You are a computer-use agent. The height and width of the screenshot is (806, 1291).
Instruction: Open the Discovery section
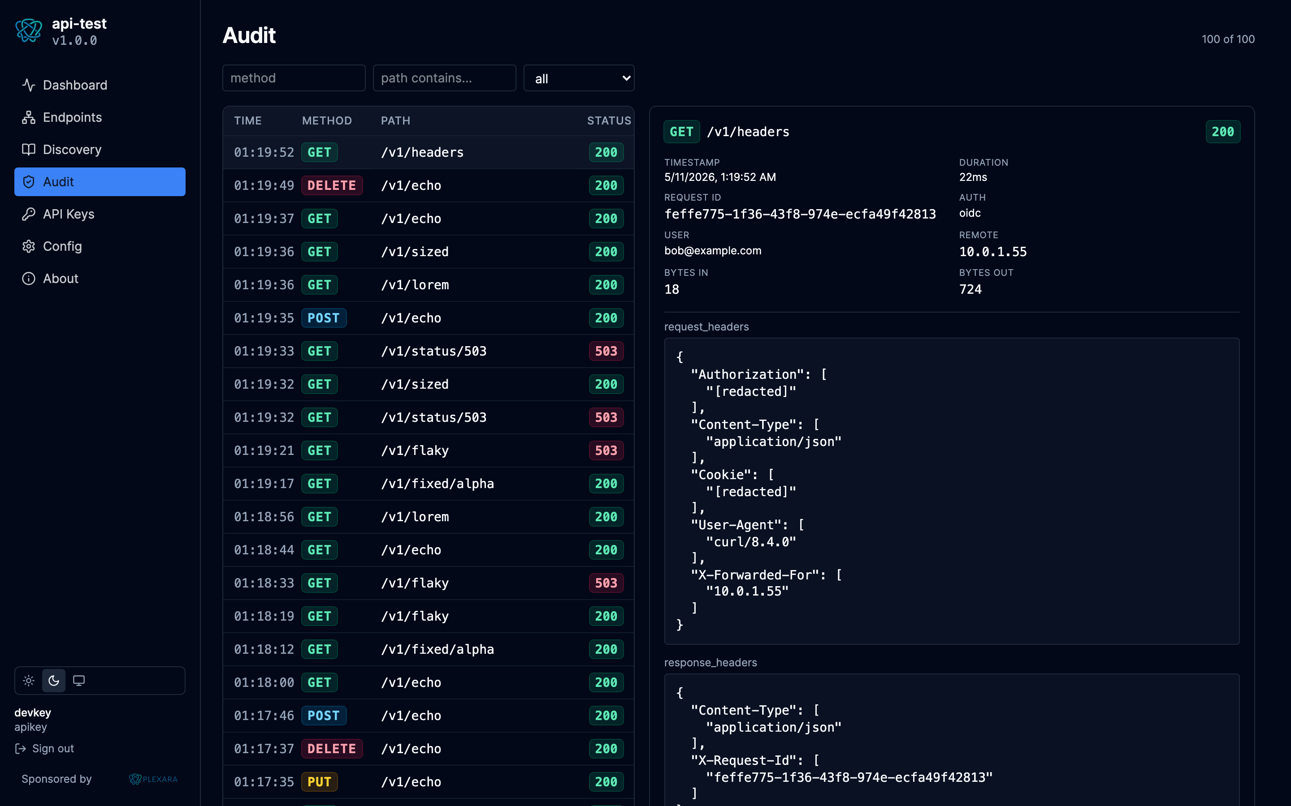click(100, 150)
